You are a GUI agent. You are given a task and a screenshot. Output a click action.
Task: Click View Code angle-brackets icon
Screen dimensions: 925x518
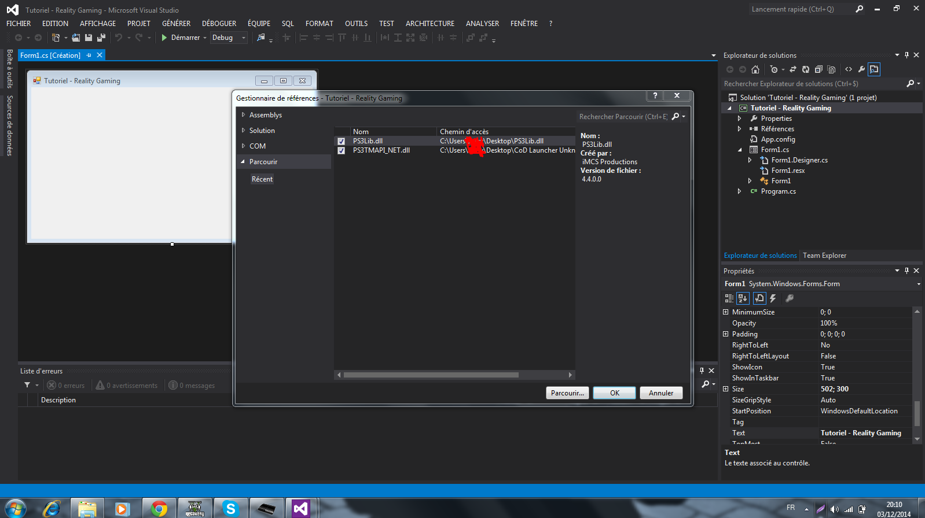coord(849,69)
